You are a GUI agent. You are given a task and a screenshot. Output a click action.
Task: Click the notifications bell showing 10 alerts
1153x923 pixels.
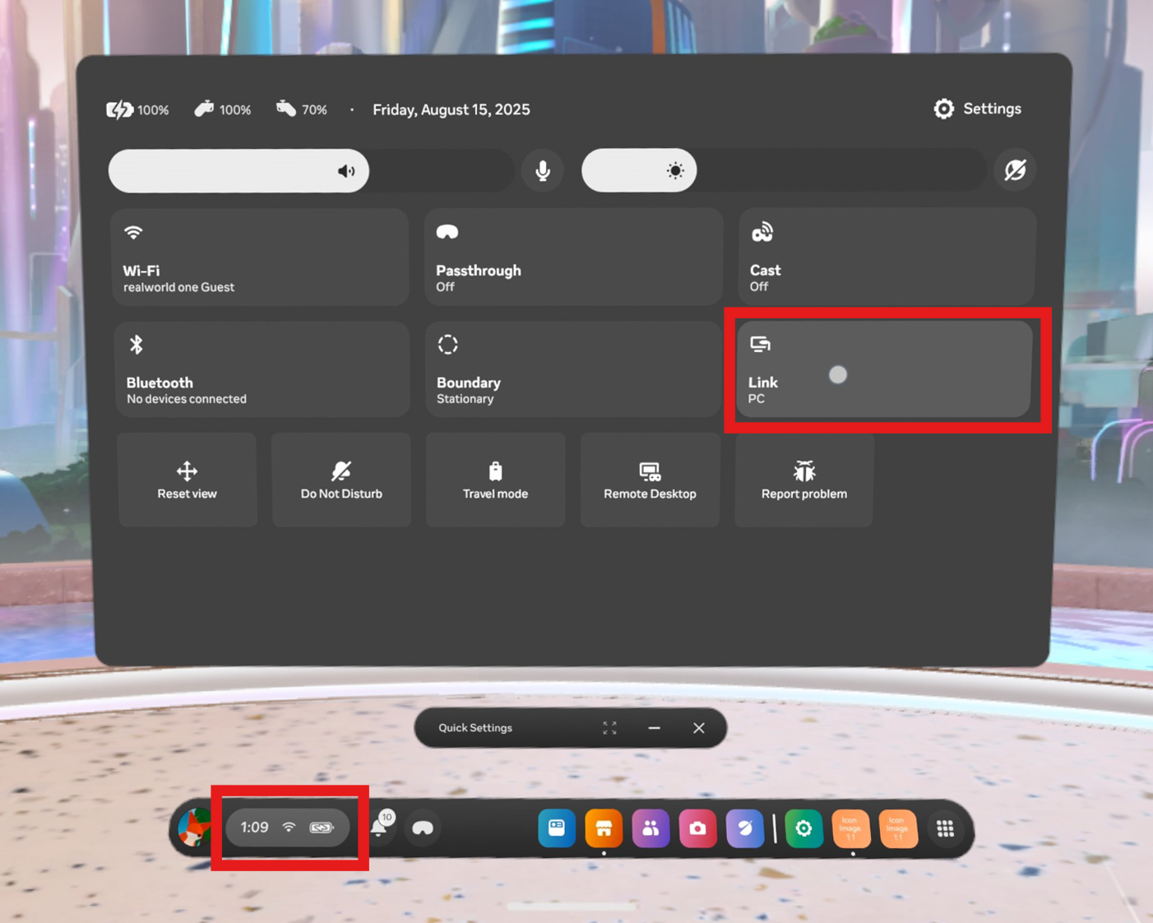(379, 828)
